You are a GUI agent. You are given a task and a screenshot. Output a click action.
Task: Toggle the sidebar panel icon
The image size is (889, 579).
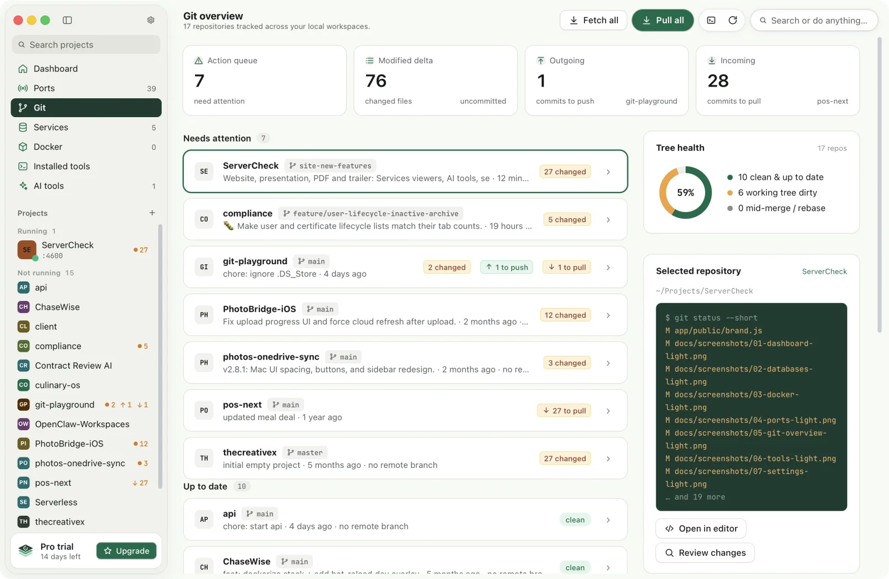67,20
